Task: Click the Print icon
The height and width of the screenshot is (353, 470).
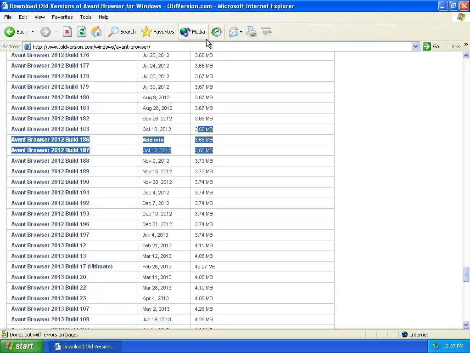Action: [252, 32]
